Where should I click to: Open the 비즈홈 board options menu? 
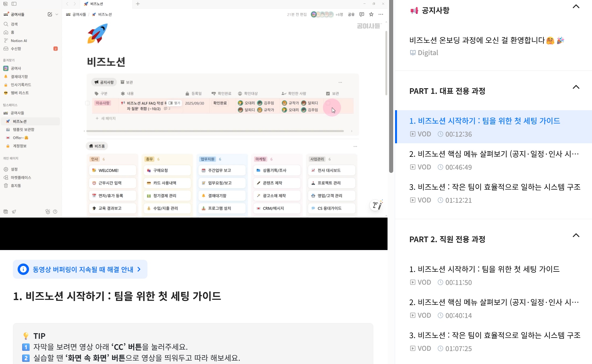pos(355,146)
